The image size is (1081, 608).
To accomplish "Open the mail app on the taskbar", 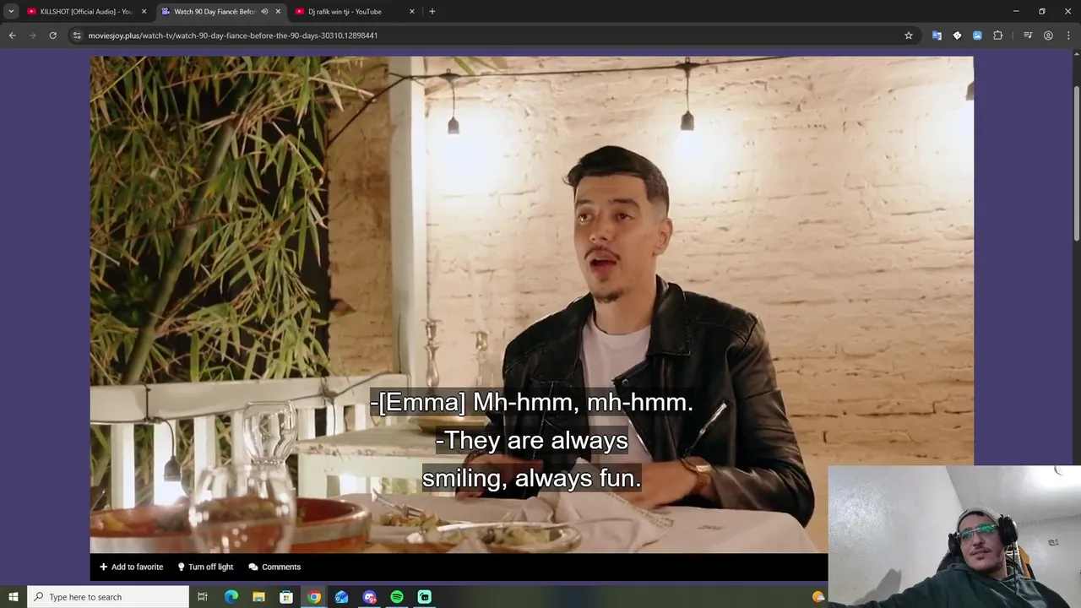I will click(x=341, y=597).
